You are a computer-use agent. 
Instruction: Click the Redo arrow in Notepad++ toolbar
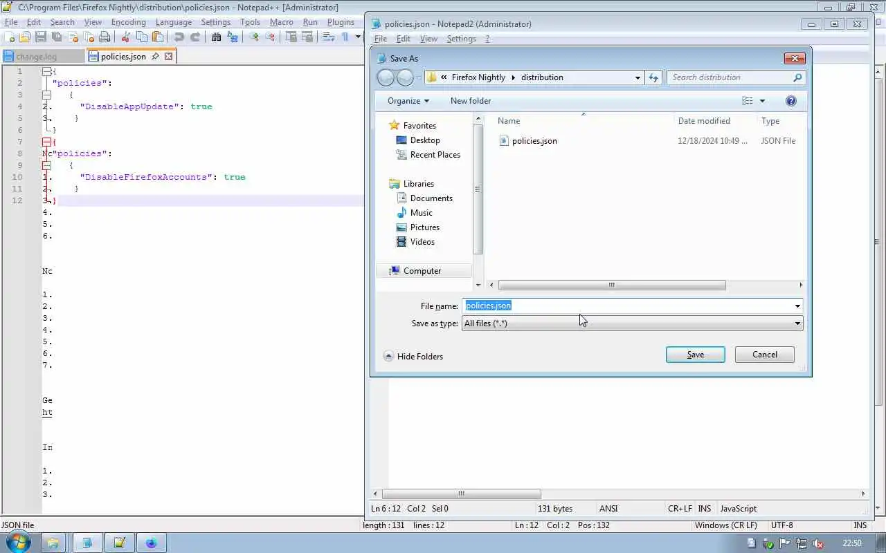[195, 37]
